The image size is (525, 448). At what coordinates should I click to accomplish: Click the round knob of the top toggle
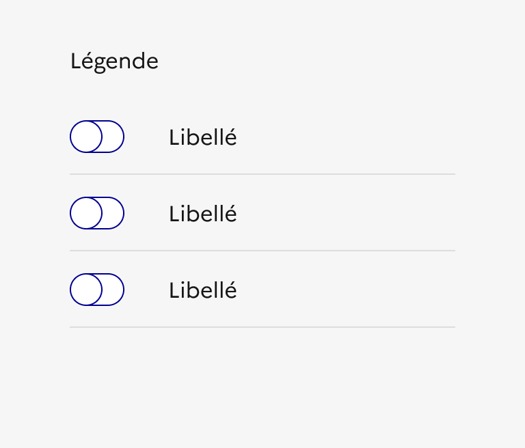coord(86,137)
